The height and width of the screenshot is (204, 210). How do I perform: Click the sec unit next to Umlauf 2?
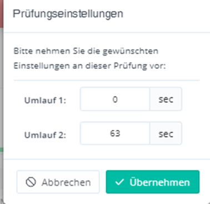166,133
